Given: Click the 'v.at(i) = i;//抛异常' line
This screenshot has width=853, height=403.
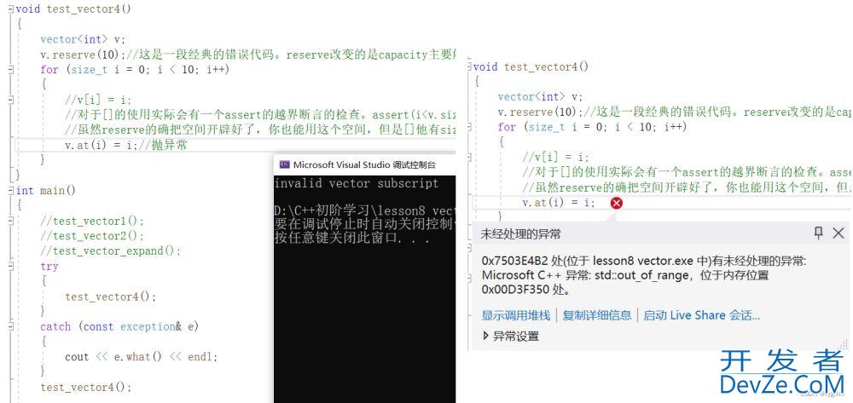Looking at the screenshot, I should (x=126, y=146).
